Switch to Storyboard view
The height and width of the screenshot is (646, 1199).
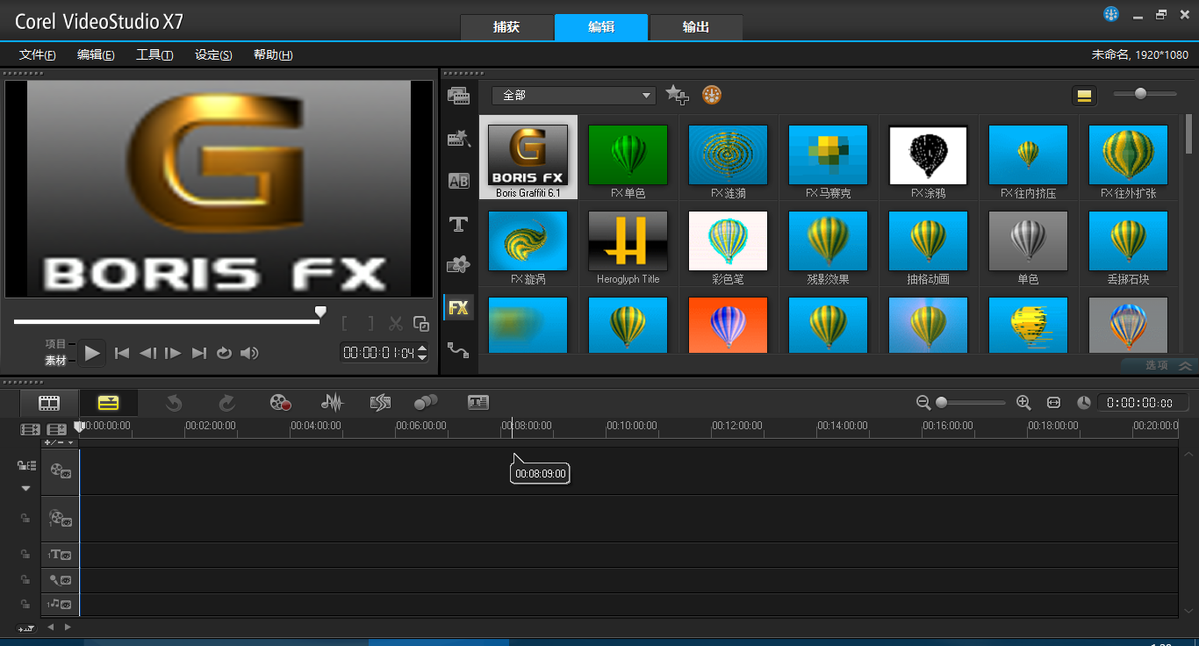(49, 403)
